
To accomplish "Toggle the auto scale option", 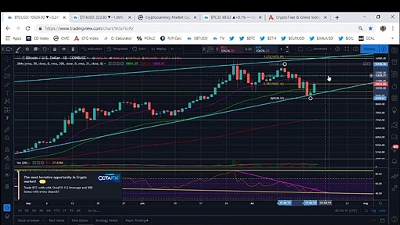I will tap(382, 211).
